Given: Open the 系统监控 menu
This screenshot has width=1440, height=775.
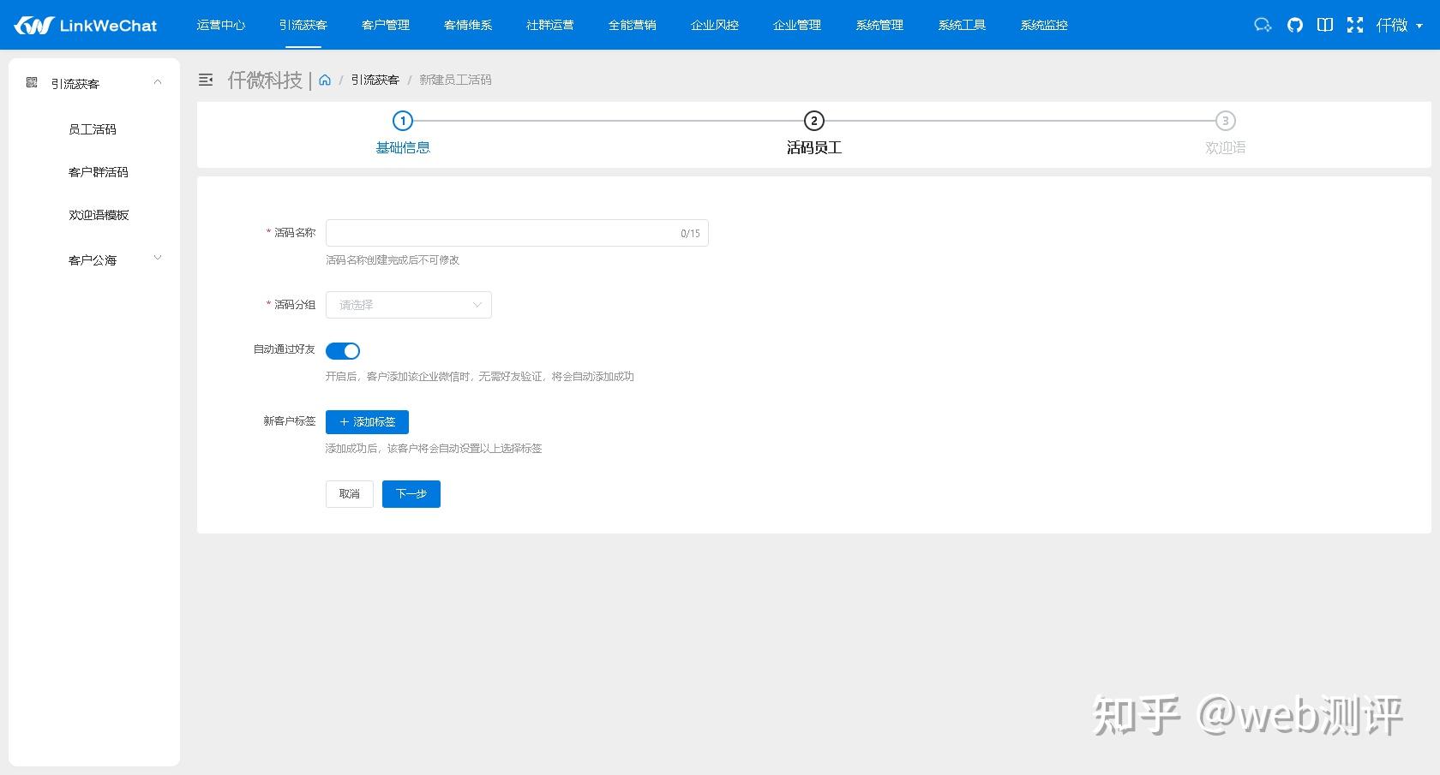Looking at the screenshot, I should pos(1043,25).
